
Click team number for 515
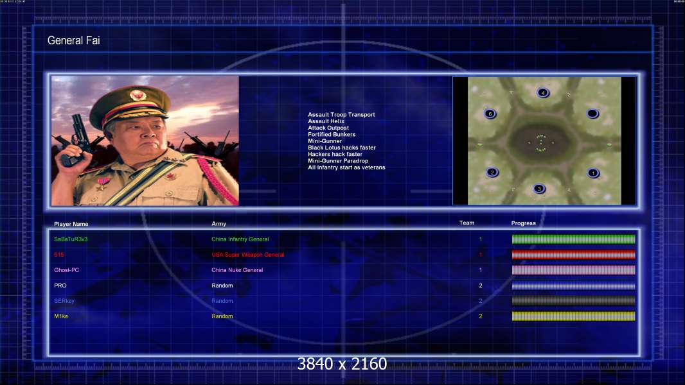click(x=481, y=255)
